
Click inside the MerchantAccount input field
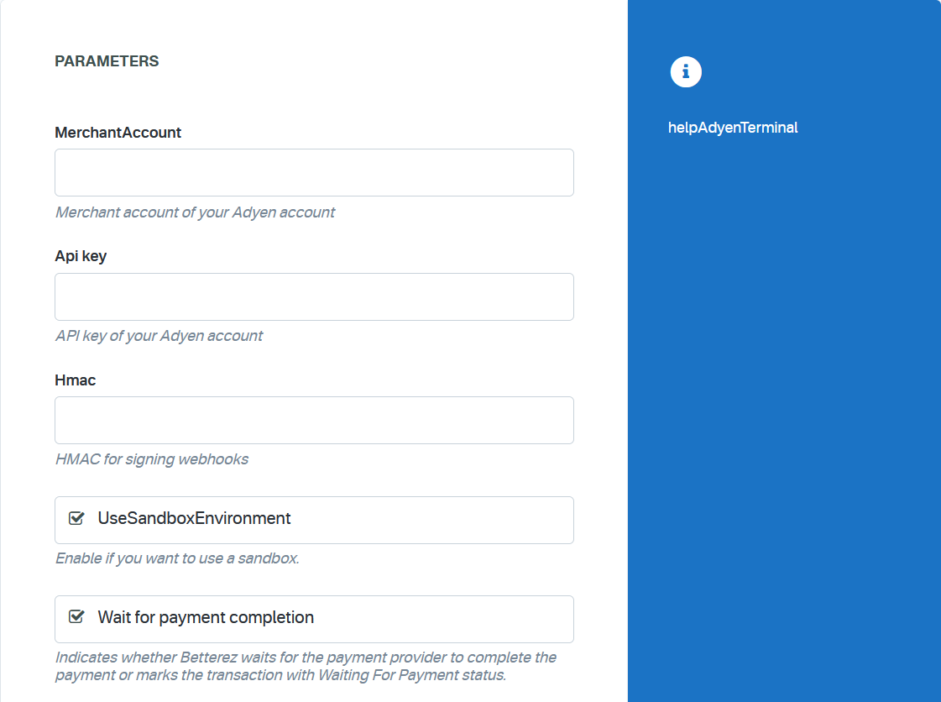[314, 172]
